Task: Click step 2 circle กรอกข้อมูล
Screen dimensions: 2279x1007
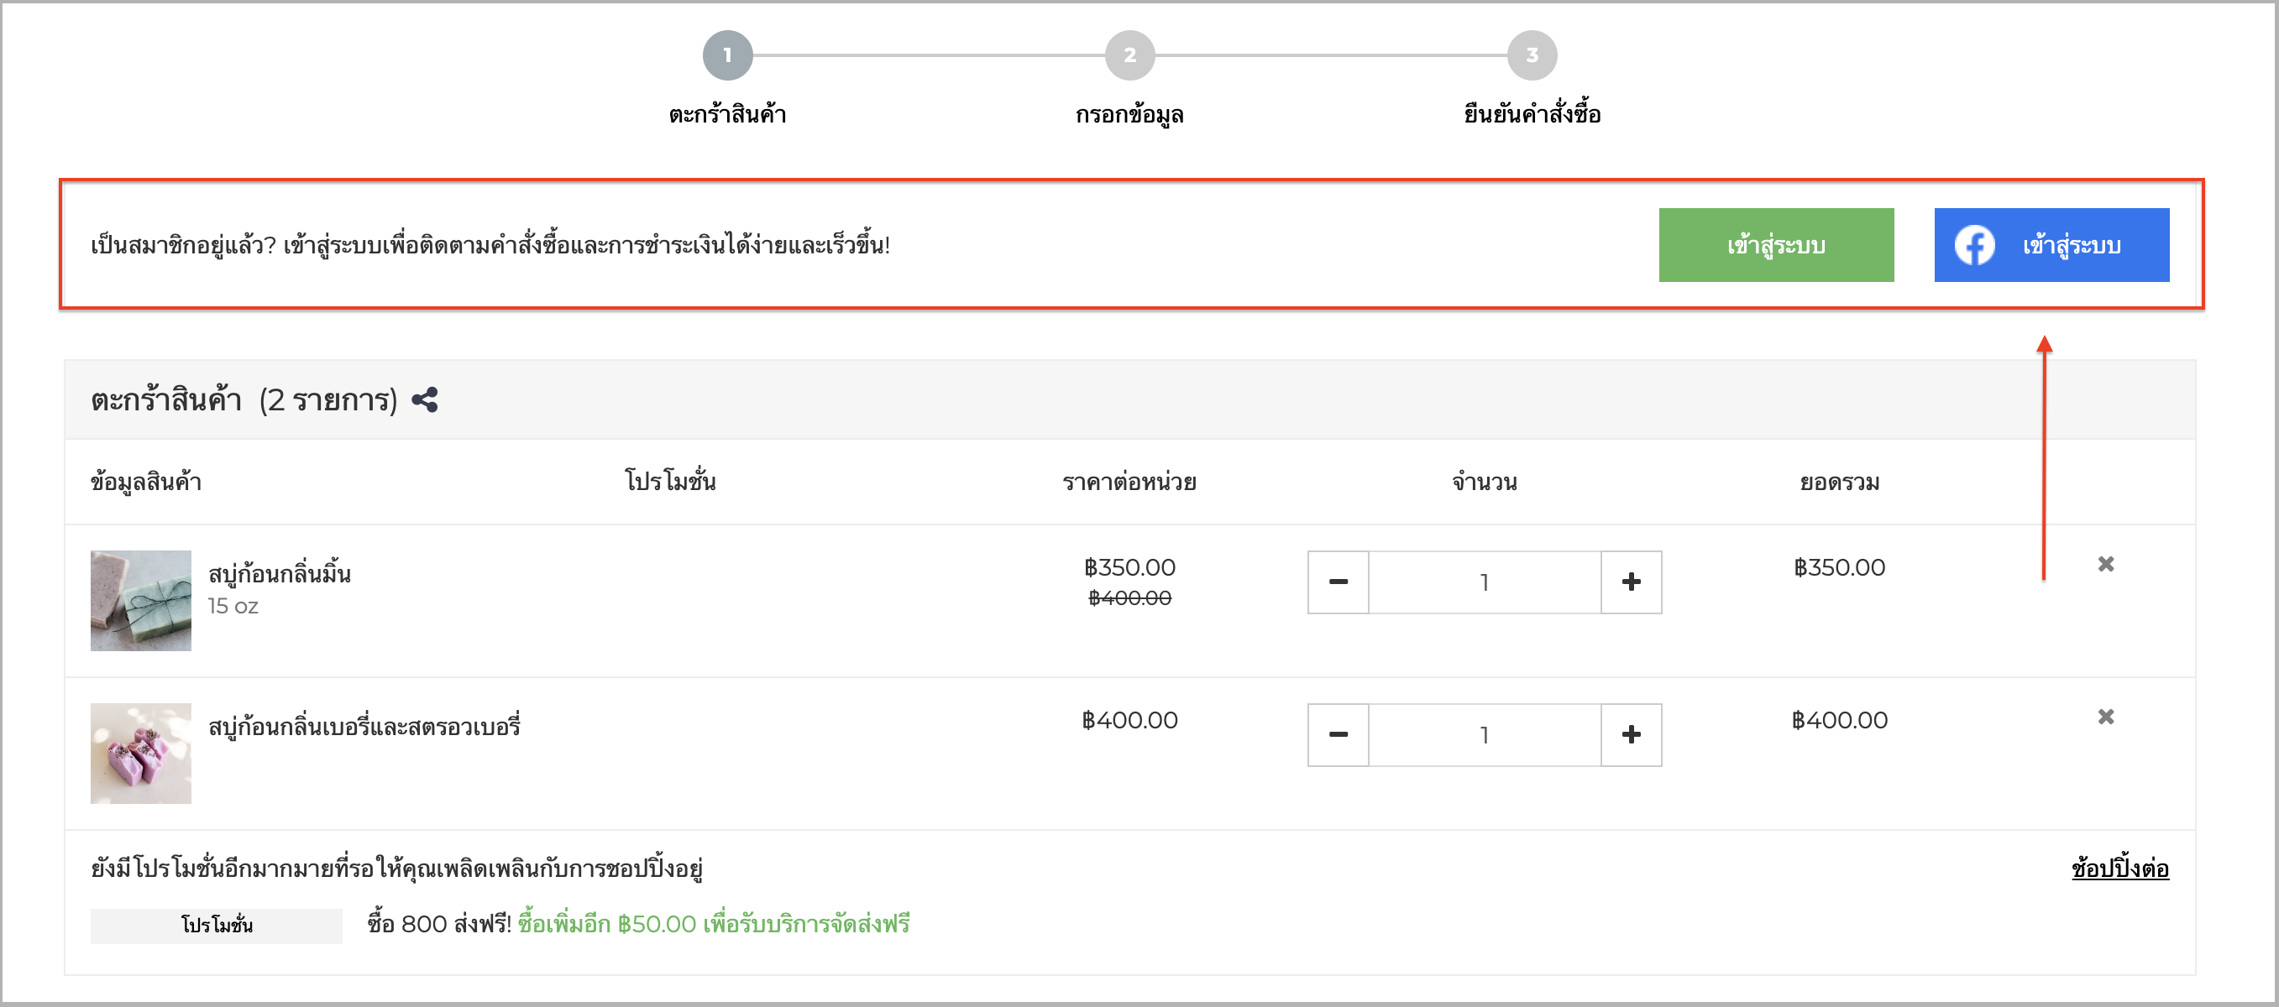Action: (1129, 55)
